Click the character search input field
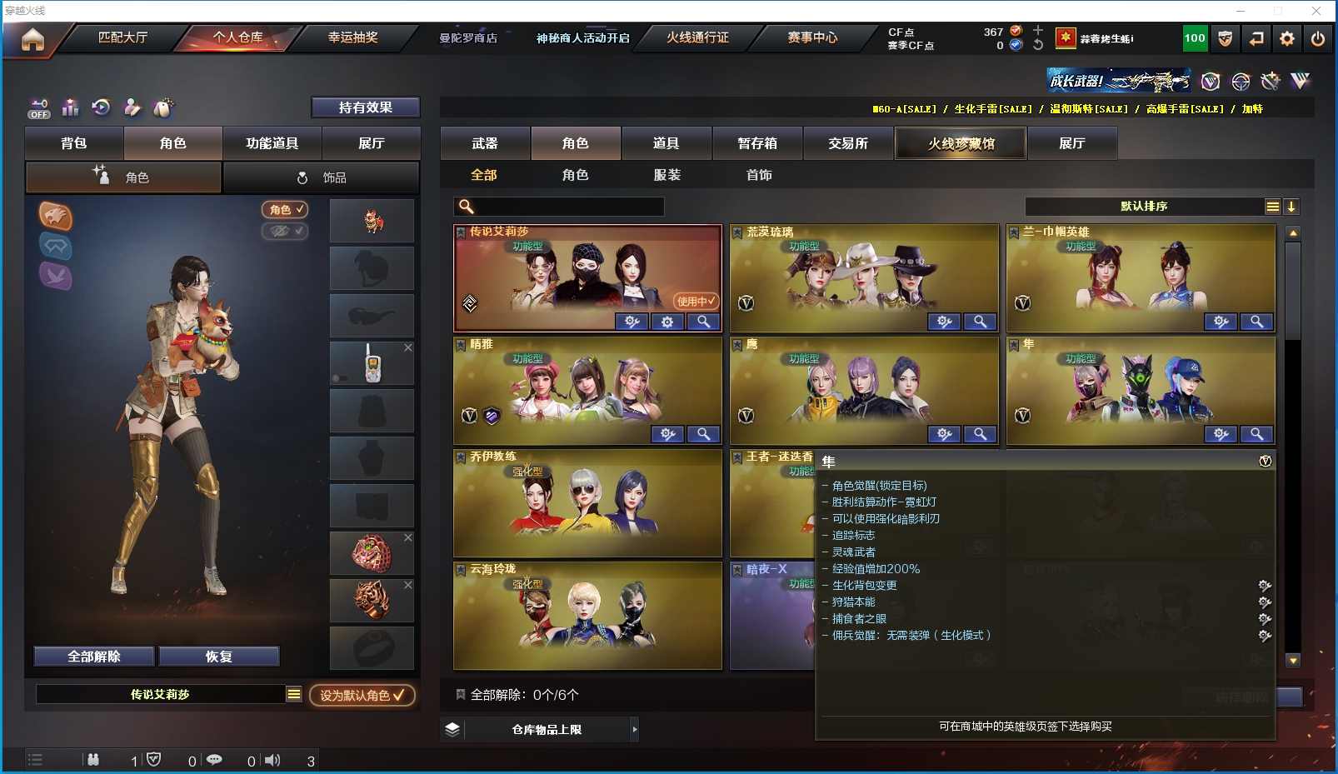Viewport: 1338px width, 774px height. tap(559, 207)
